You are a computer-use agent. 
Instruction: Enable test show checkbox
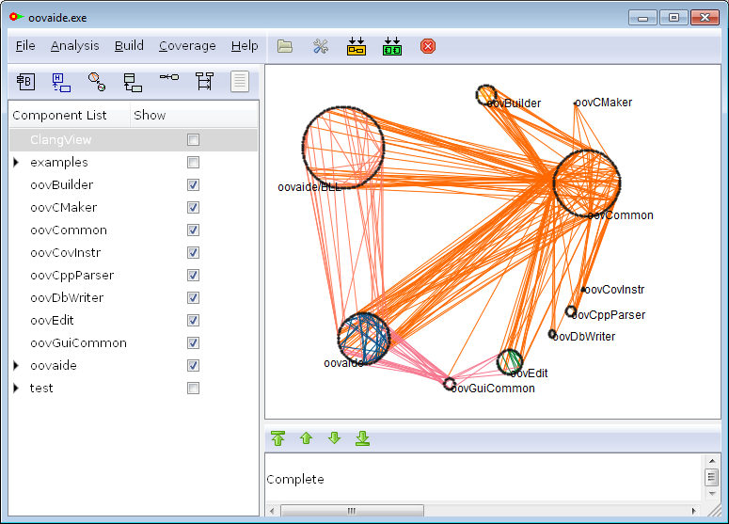point(193,388)
